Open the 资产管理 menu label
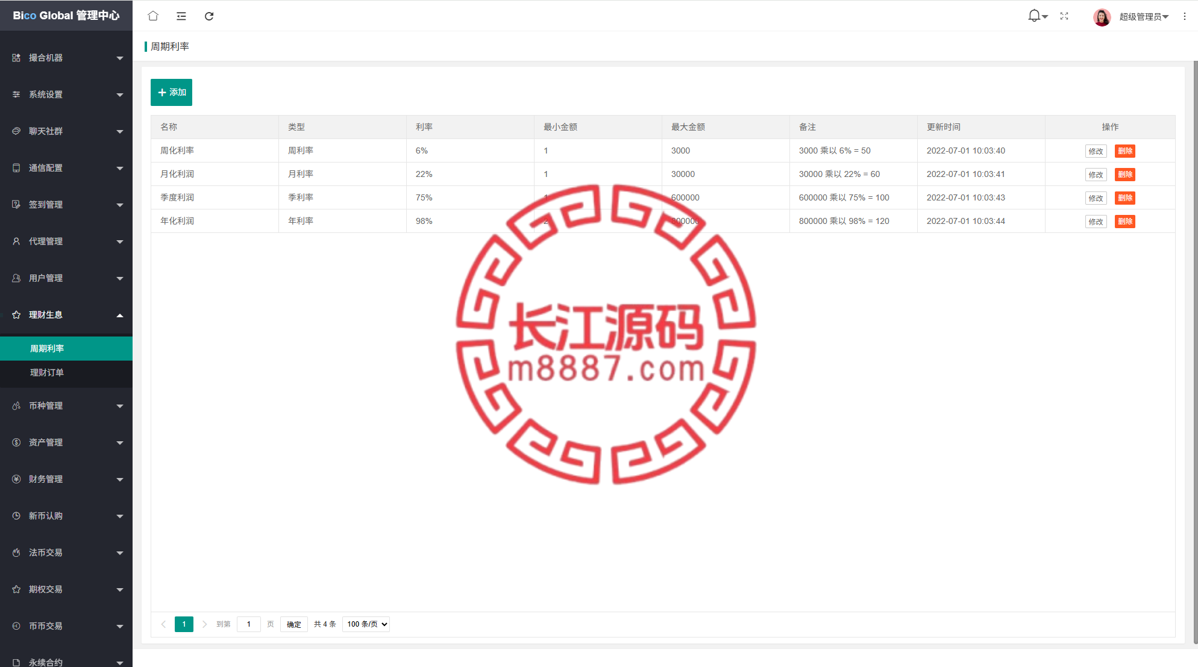The image size is (1198, 667). [x=46, y=442]
